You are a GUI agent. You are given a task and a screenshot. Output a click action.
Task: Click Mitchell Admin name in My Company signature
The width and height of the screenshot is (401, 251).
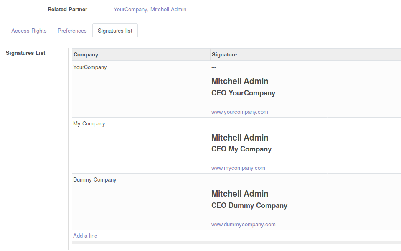tap(240, 138)
